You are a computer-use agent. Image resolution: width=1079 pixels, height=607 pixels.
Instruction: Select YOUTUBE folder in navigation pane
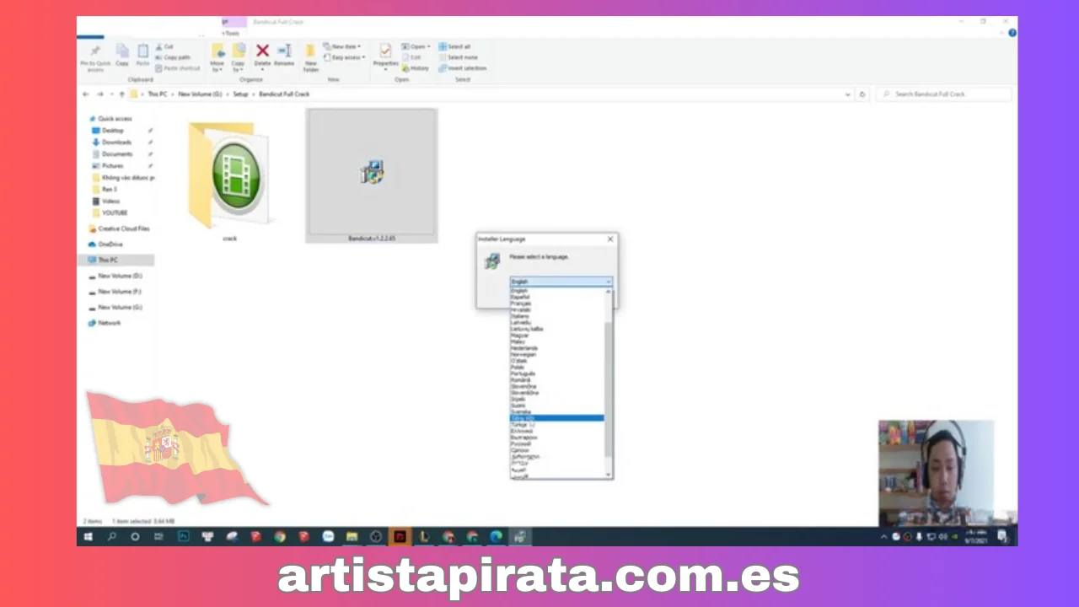point(115,213)
